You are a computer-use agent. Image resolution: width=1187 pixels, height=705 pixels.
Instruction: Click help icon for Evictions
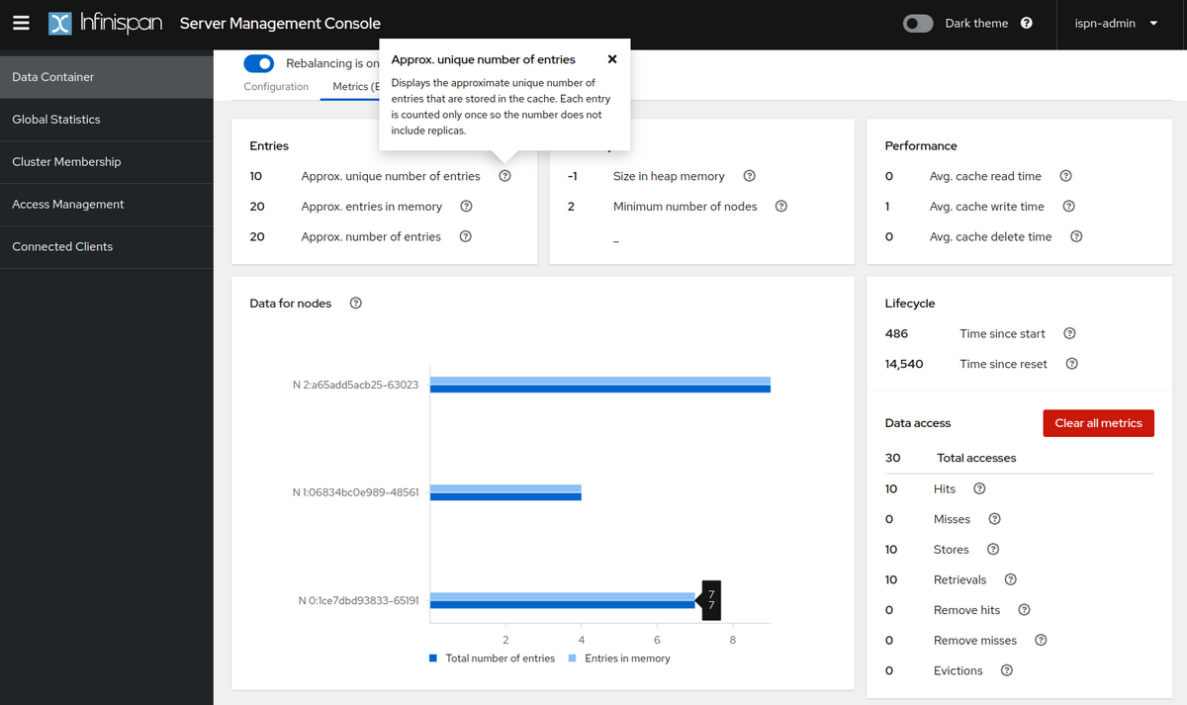[1006, 670]
